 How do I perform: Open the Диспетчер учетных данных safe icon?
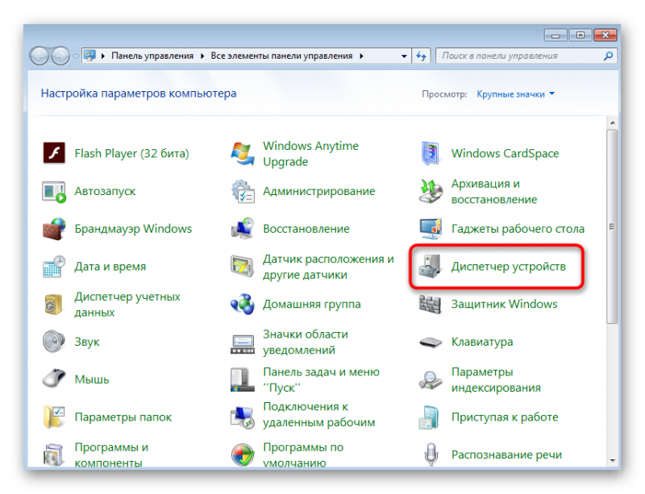pos(54,305)
